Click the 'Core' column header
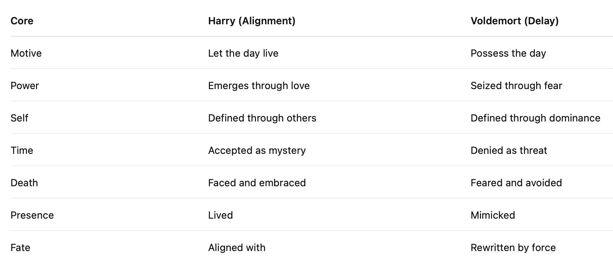 click(x=22, y=21)
